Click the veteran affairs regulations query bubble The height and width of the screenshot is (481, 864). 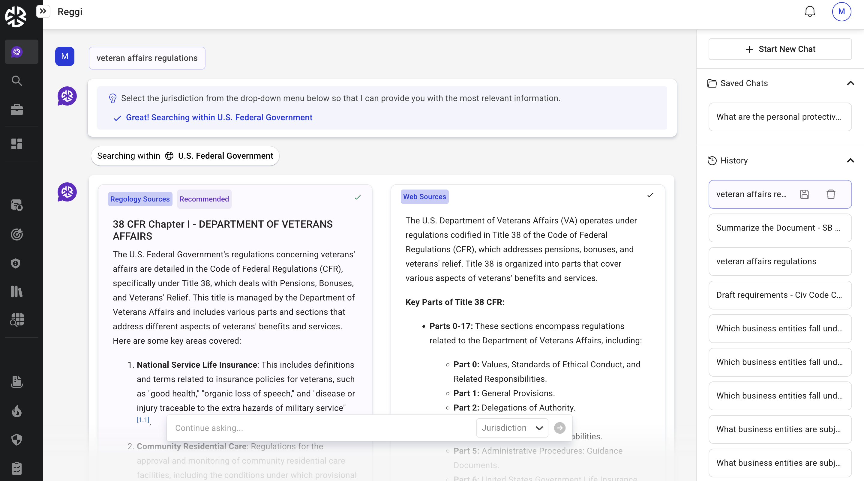tap(147, 58)
